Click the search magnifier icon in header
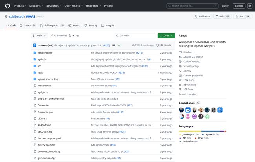The width and height of the screenshot is (255, 162). tap(170, 6)
